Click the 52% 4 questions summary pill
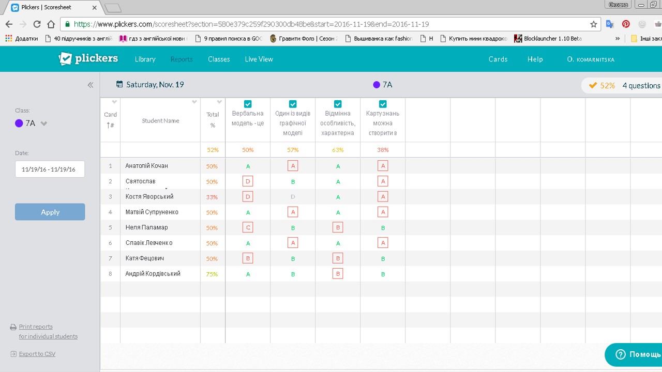Viewport: 662px width, 372px height. [622, 85]
